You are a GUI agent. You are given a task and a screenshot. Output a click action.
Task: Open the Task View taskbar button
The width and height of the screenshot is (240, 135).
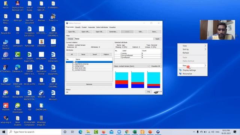(72, 132)
